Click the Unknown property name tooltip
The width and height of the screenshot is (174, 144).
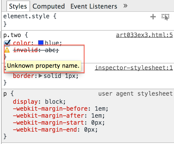pyautogui.click(x=43, y=66)
